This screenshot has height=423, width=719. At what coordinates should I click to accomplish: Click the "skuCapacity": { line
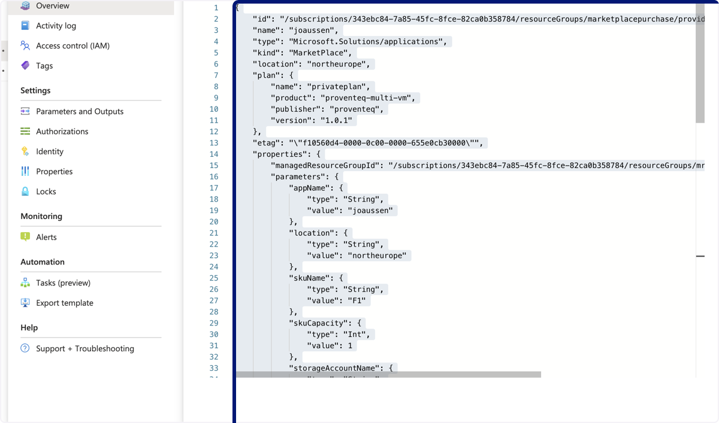coord(327,323)
